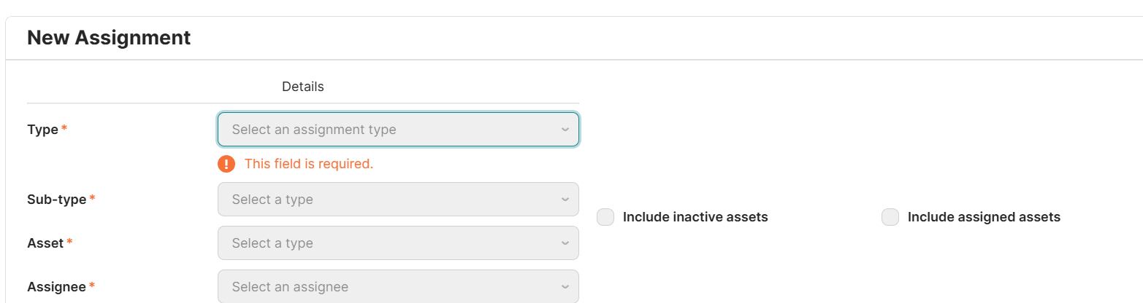Enable the Include inactive assets checkbox
Image resolution: width=1143 pixels, height=303 pixels.
click(605, 217)
